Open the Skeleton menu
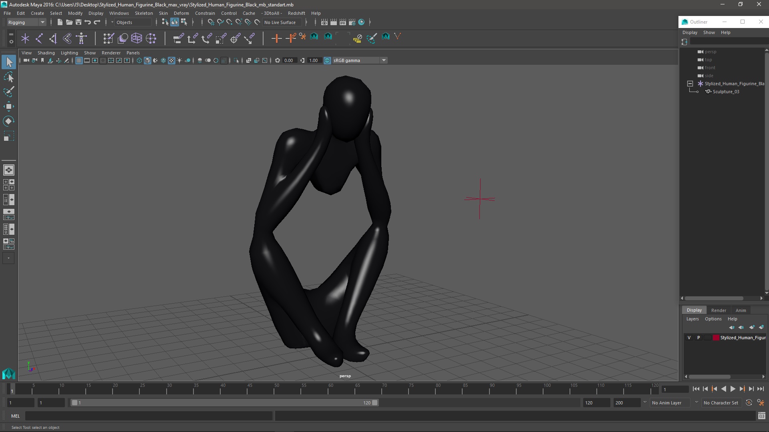This screenshot has height=432, width=769. (143, 13)
